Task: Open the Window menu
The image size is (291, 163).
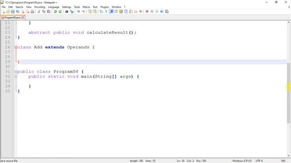Action: [116, 7]
